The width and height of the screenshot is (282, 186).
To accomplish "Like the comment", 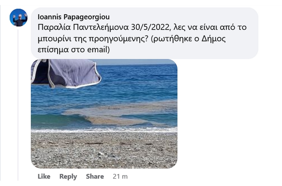I will coord(44,177).
